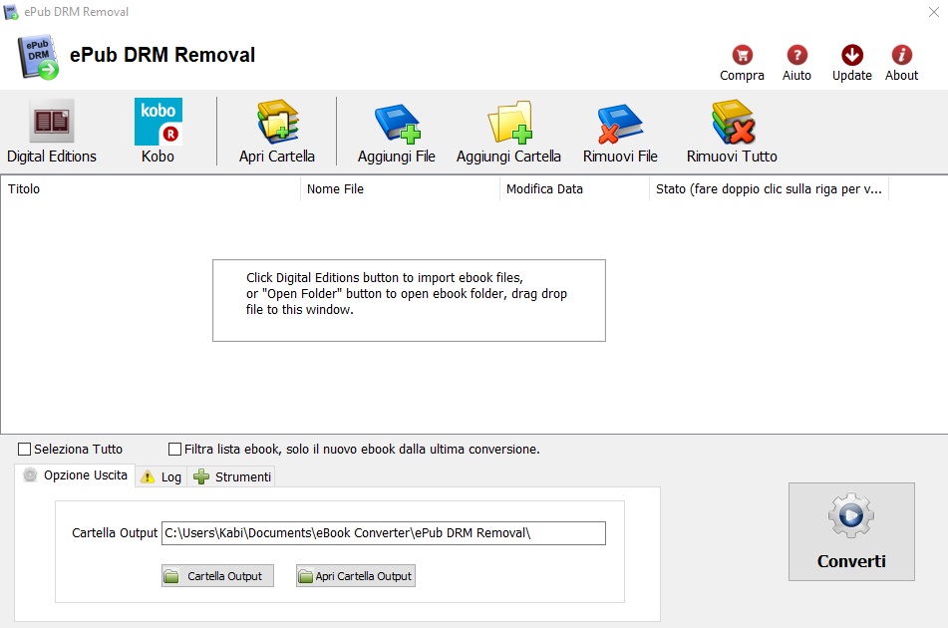Click Apri Cartella Output button

click(356, 576)
